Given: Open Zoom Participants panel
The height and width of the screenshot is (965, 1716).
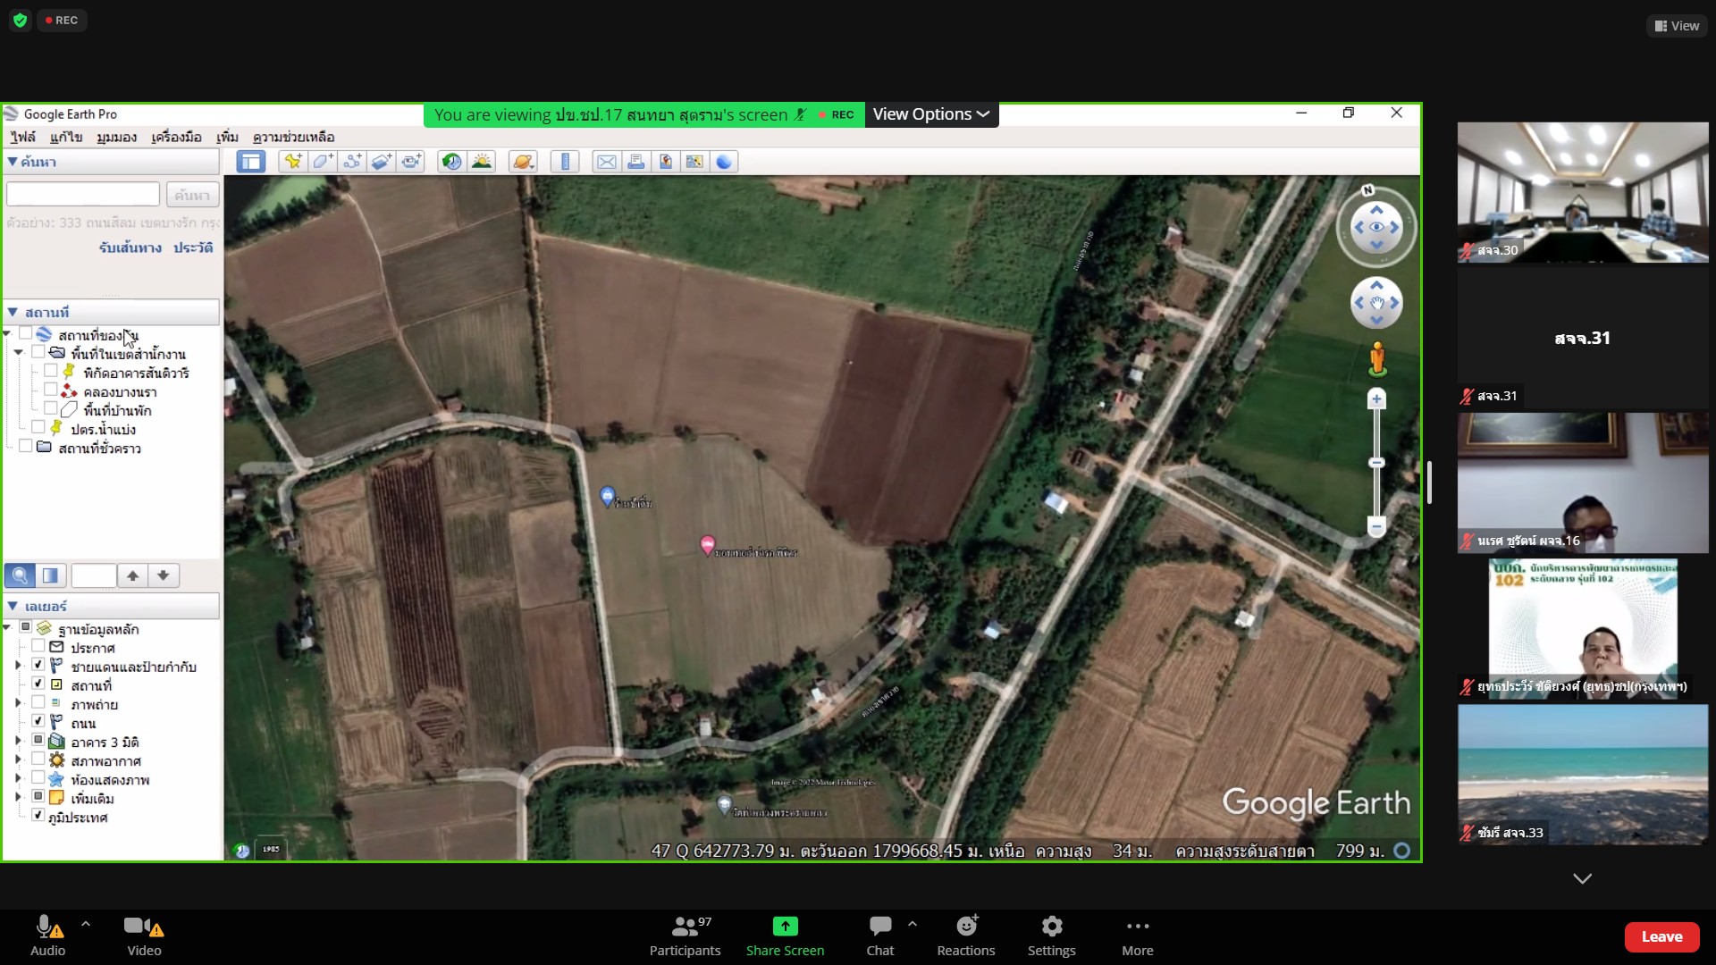Looking at the screenshot, I should tap(685, 936).
